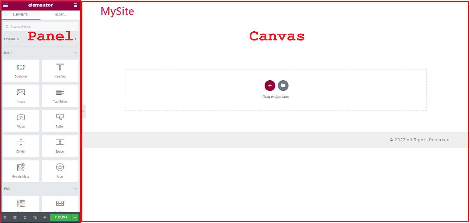The image size is (470, 223).
Task: Collapse the Basic widgets section
Action: pyautogui.click(x=75, y=53)
